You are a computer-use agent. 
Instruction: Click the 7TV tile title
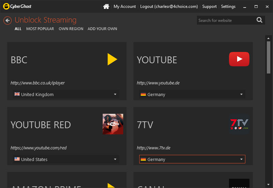145,125
